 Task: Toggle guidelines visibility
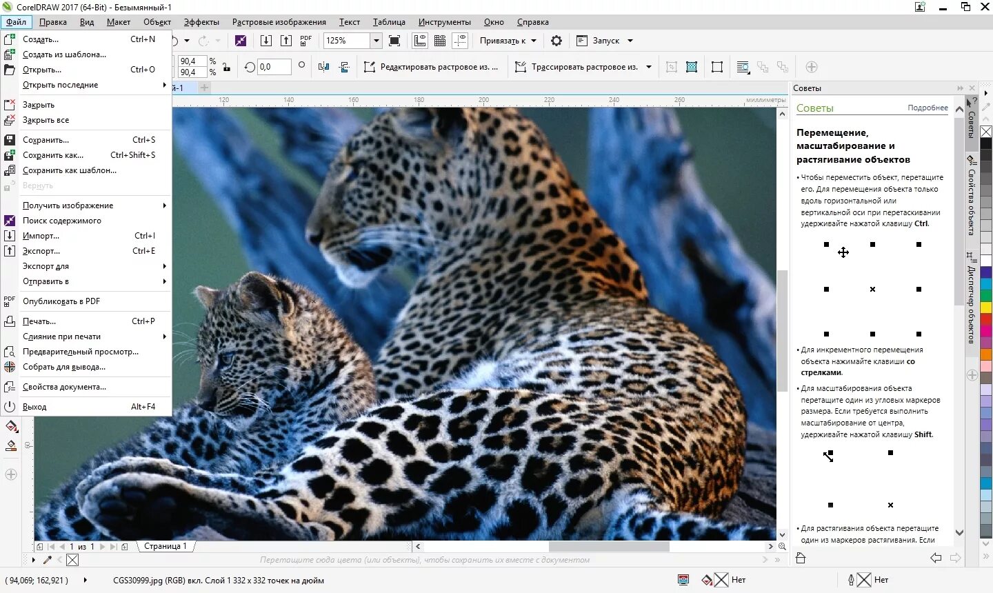[460, 40]
